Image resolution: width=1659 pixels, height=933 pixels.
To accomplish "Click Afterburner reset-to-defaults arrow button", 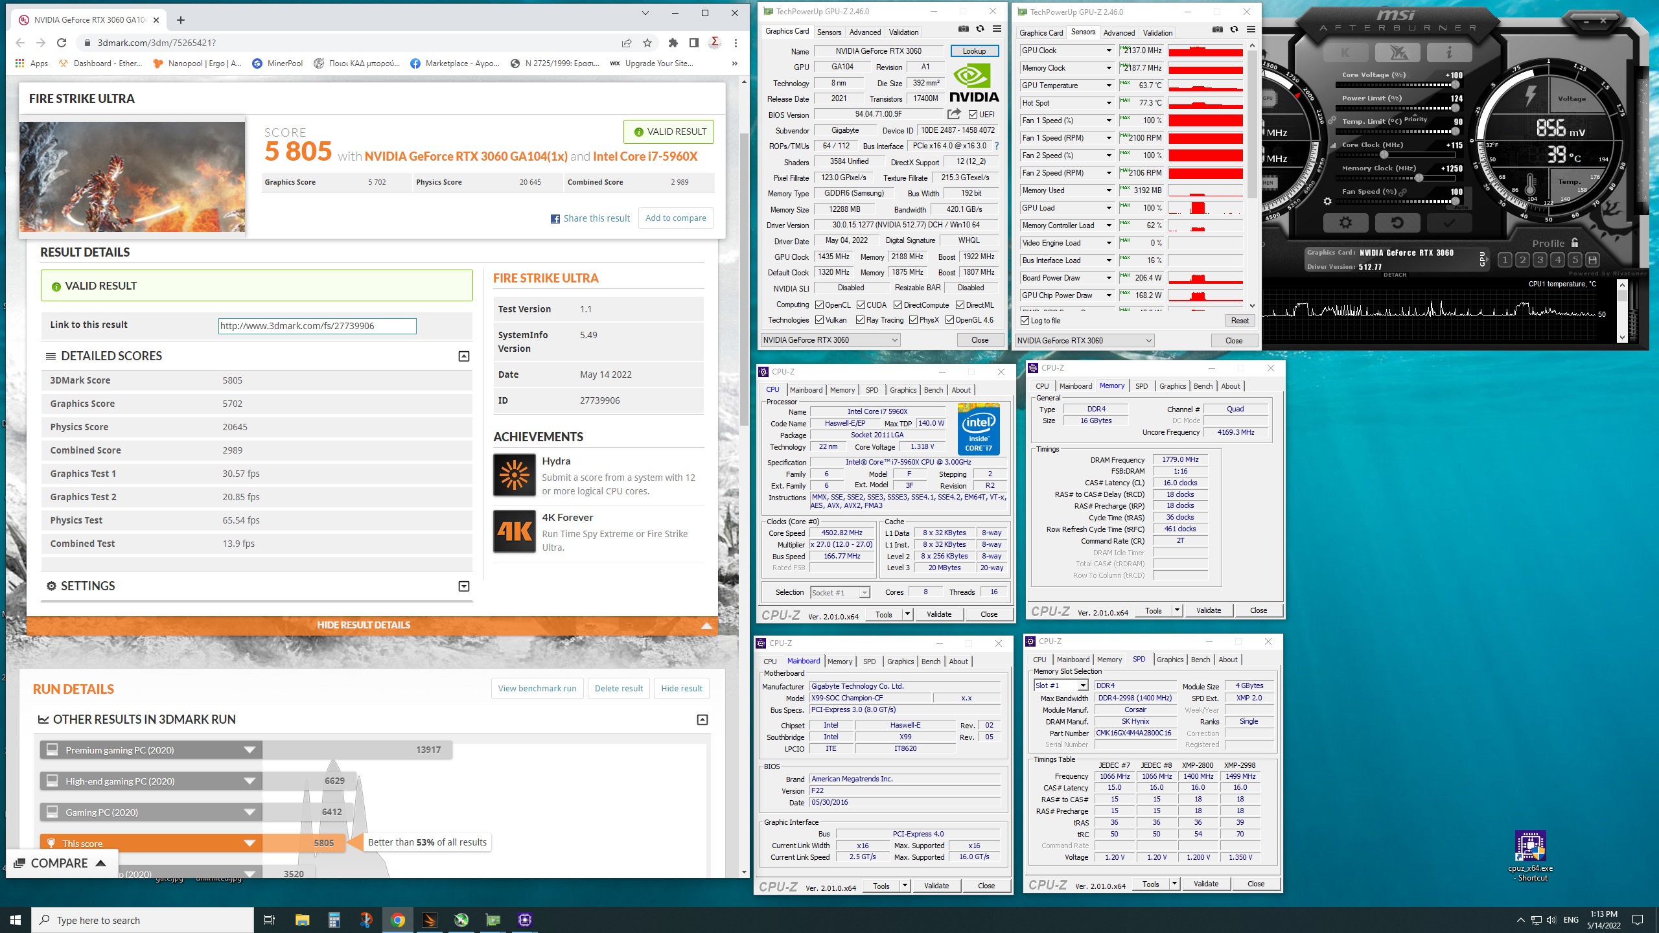I will tap(1397, 223).
